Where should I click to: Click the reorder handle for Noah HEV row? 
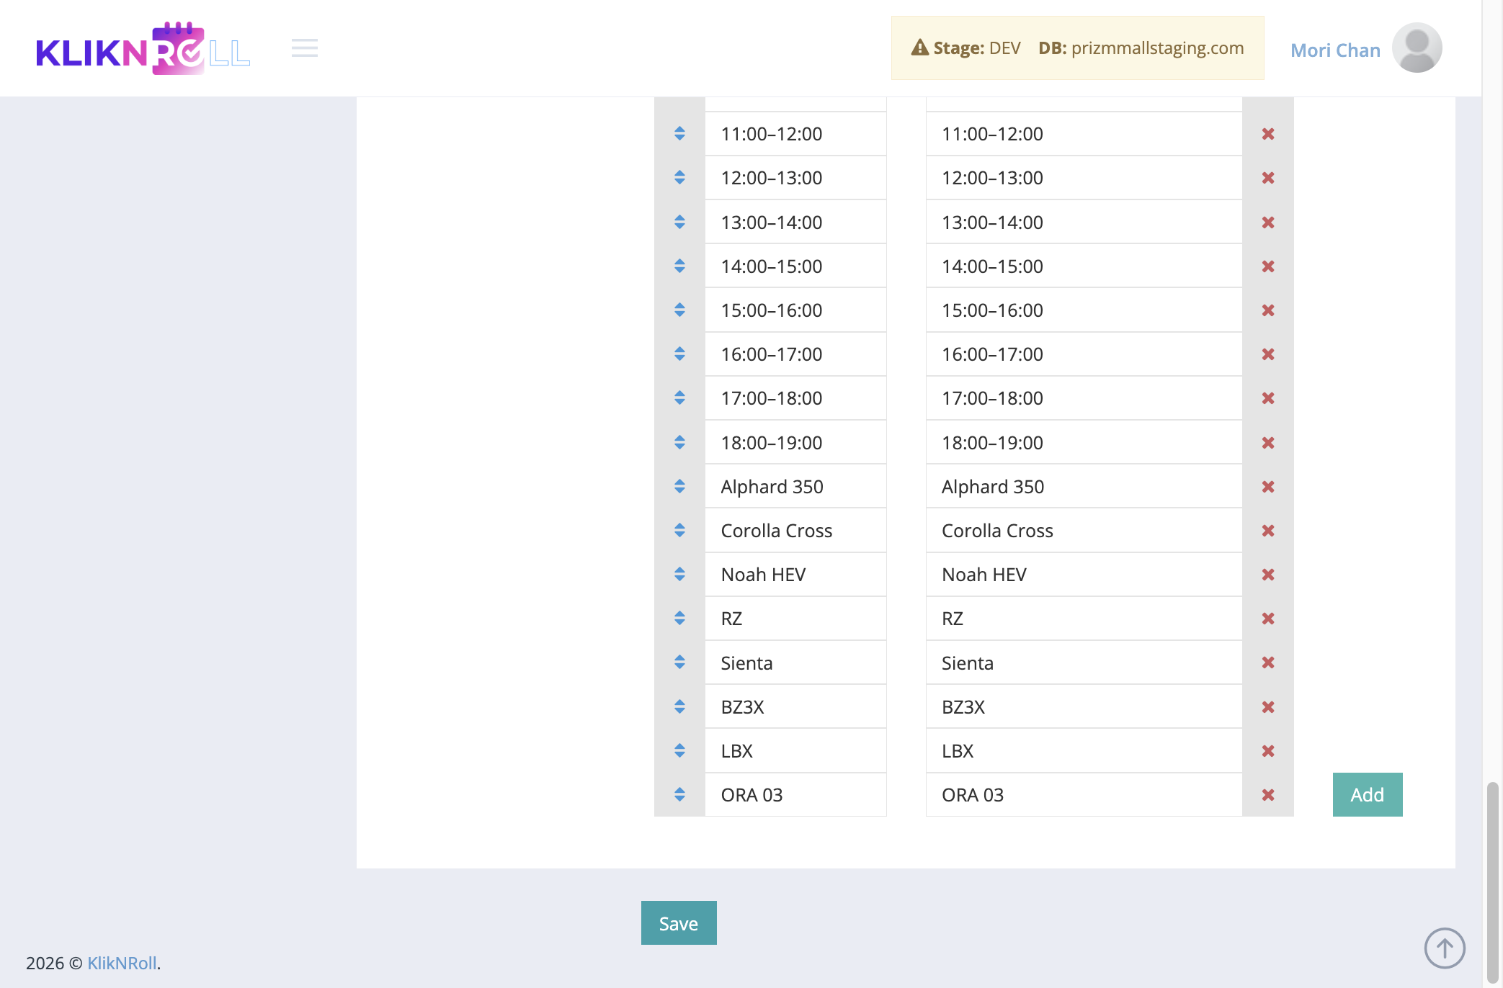click(679, 575)
